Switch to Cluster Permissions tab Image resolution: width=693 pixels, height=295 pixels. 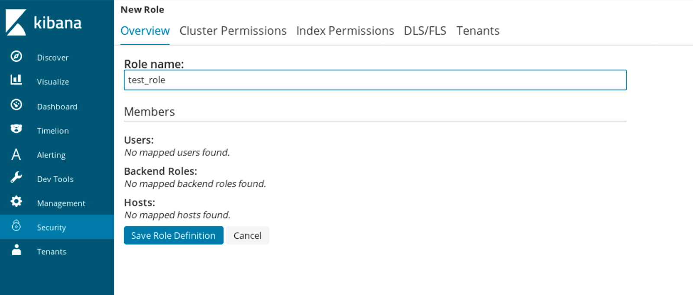tap(233, 31)
